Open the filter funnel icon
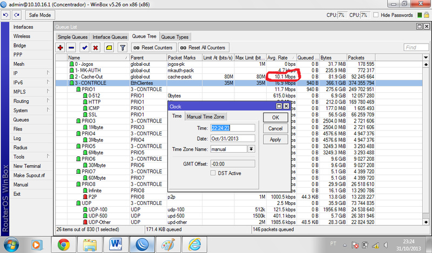432x253 pixels. [x=123, y=47]
